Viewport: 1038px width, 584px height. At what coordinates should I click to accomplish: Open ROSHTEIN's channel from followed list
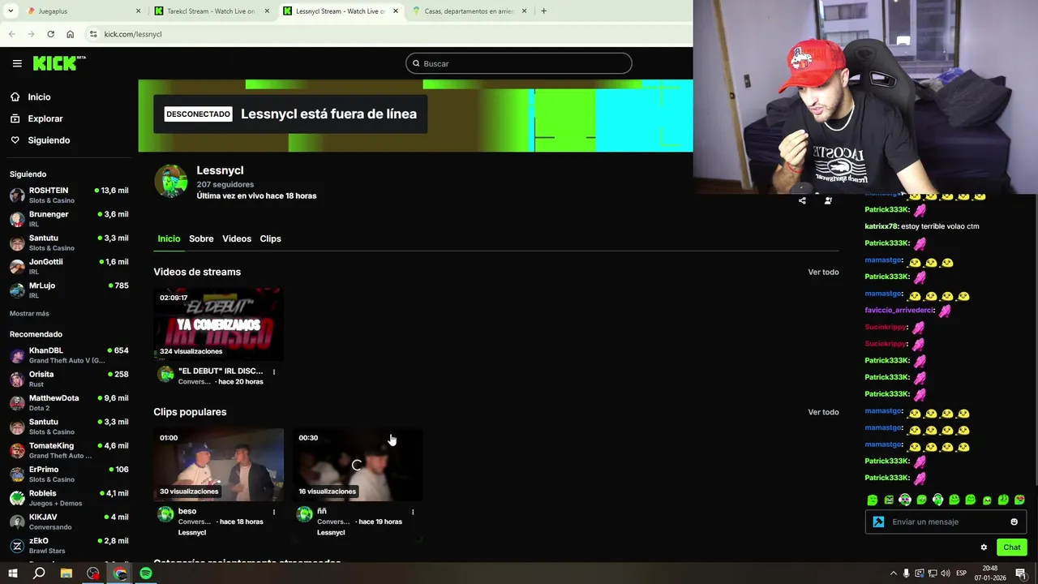69,195
